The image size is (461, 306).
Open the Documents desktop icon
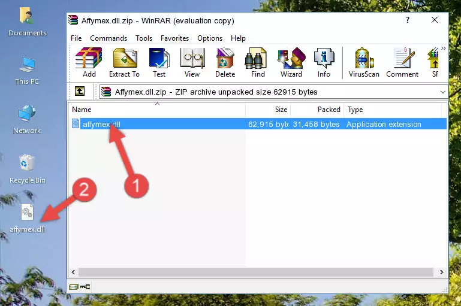[27, 22]
